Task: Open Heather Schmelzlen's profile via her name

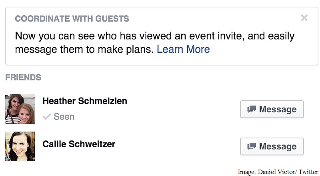Action: point(85,101)
